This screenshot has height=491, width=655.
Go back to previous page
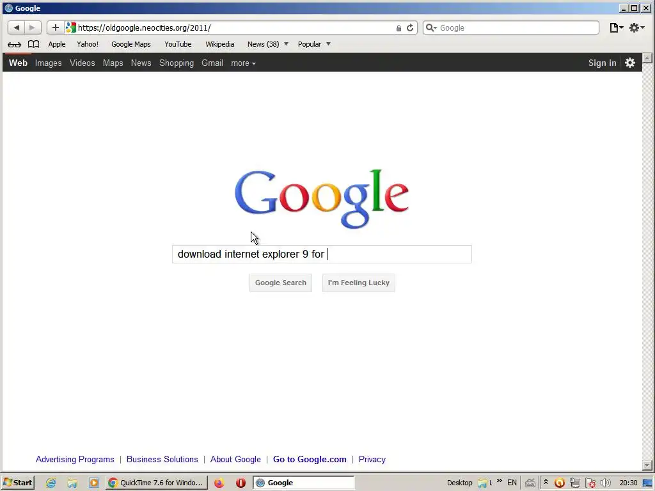click(16, 27)
